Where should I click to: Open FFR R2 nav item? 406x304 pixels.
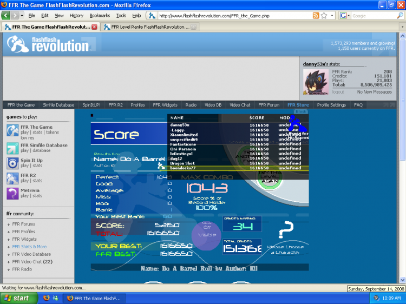(x=115, y=105)
